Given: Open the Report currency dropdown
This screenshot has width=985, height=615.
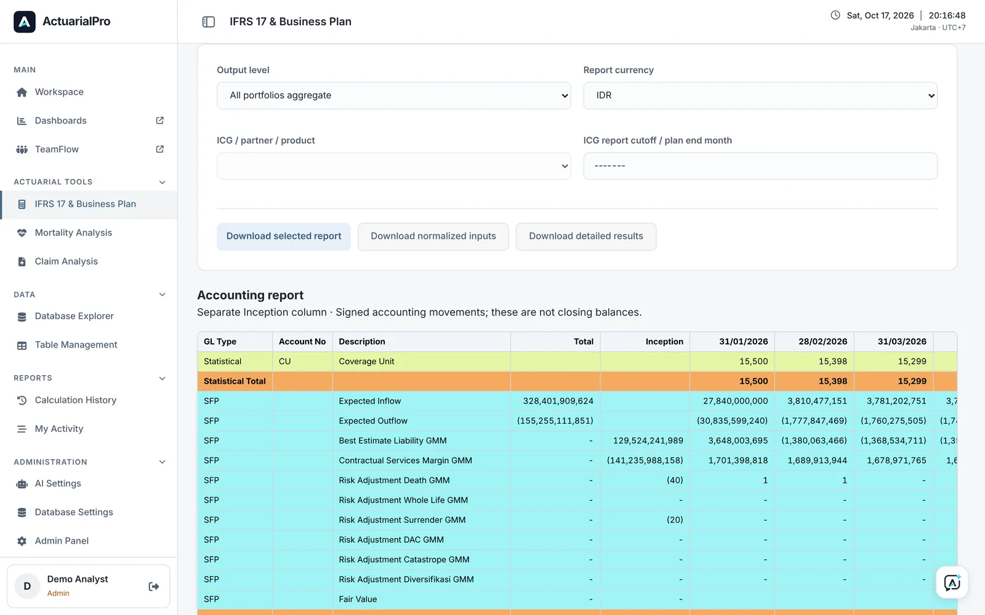Looking at the screenshot, I should [x=760, y=96].
